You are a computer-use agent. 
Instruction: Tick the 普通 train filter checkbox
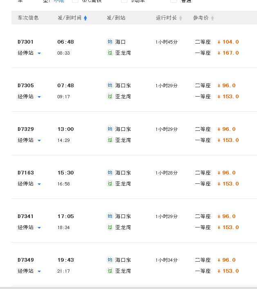pos(174,1)
